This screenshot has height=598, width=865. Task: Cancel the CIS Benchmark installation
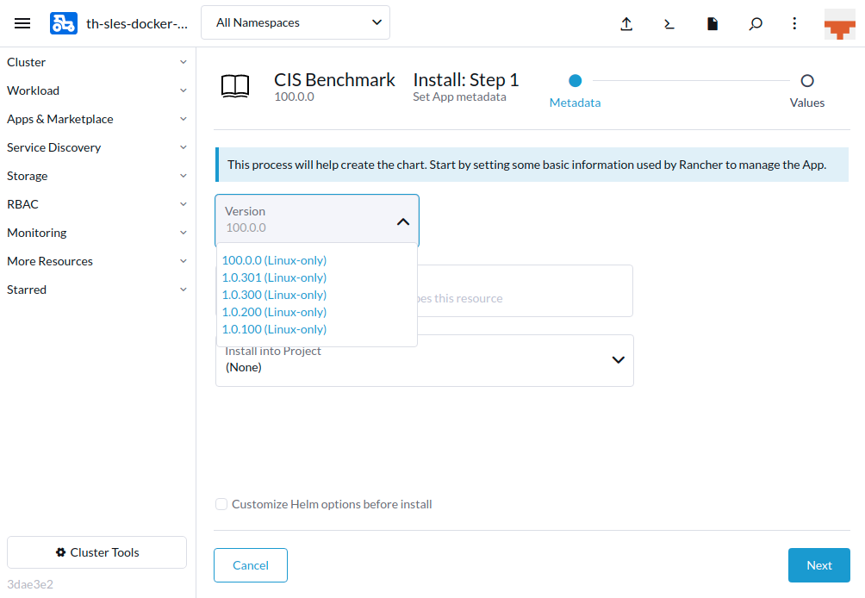coord(250,565)
